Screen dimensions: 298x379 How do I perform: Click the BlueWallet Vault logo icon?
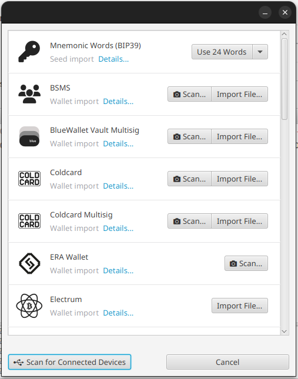click(x=29, y=136)
